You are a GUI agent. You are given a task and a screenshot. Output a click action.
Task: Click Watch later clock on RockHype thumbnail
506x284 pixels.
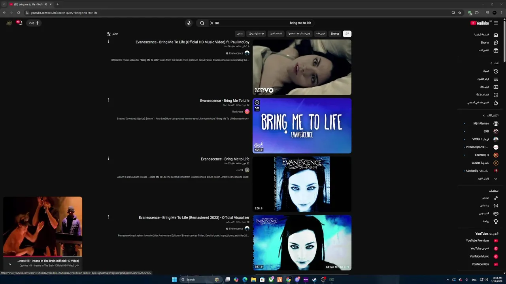(x=257, y=103)
